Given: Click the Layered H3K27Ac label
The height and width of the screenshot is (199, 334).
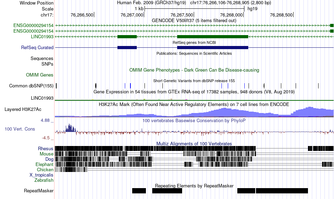Looking at the screenshot, I should click(23, 109).
